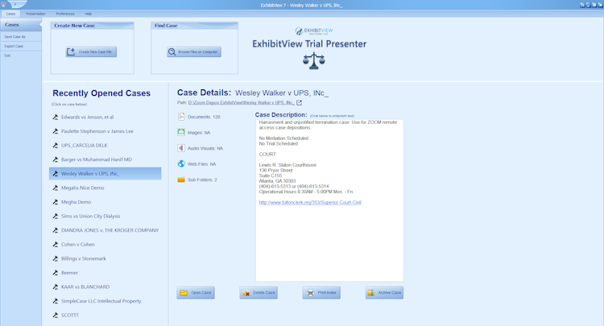The image size is (604, 326).
Task: Click the Images camera icon
Action: pos(181,132)
